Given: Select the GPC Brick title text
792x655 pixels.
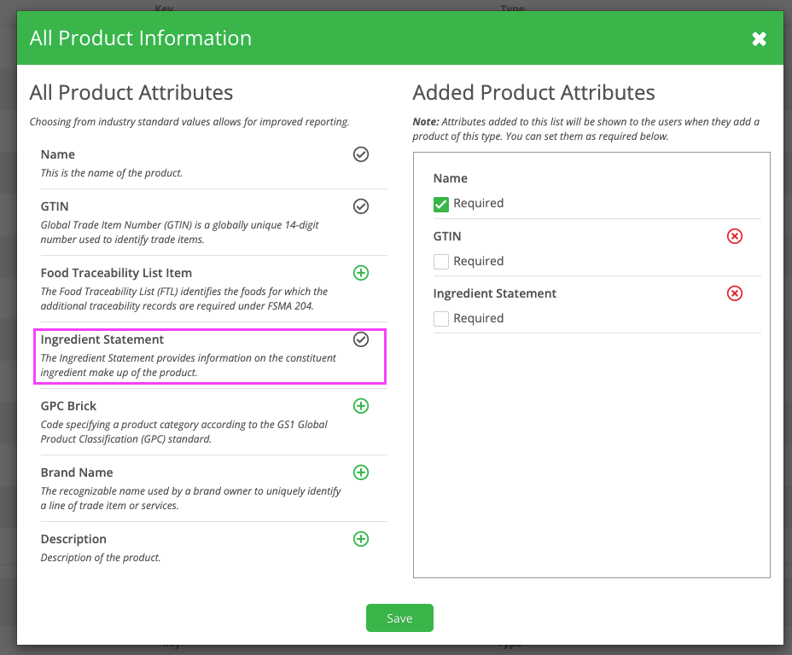Looking at the screenshot, I should [x=68, y=406].
